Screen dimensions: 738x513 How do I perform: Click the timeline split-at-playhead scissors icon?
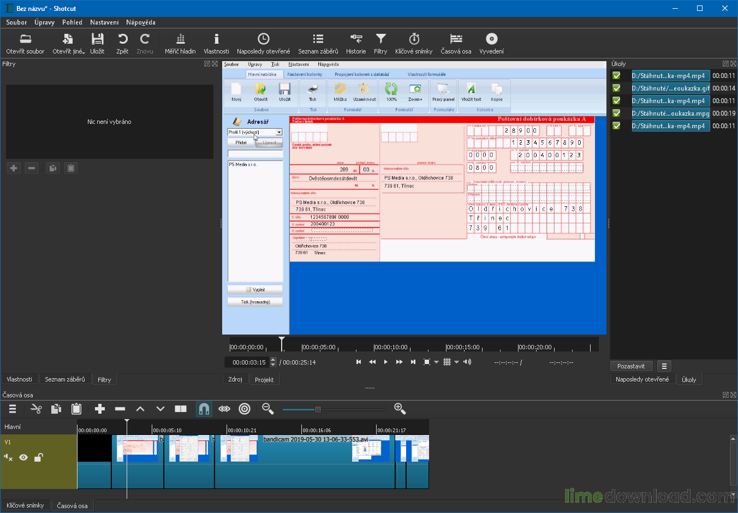pyautogui.click(x=36, y=409)
